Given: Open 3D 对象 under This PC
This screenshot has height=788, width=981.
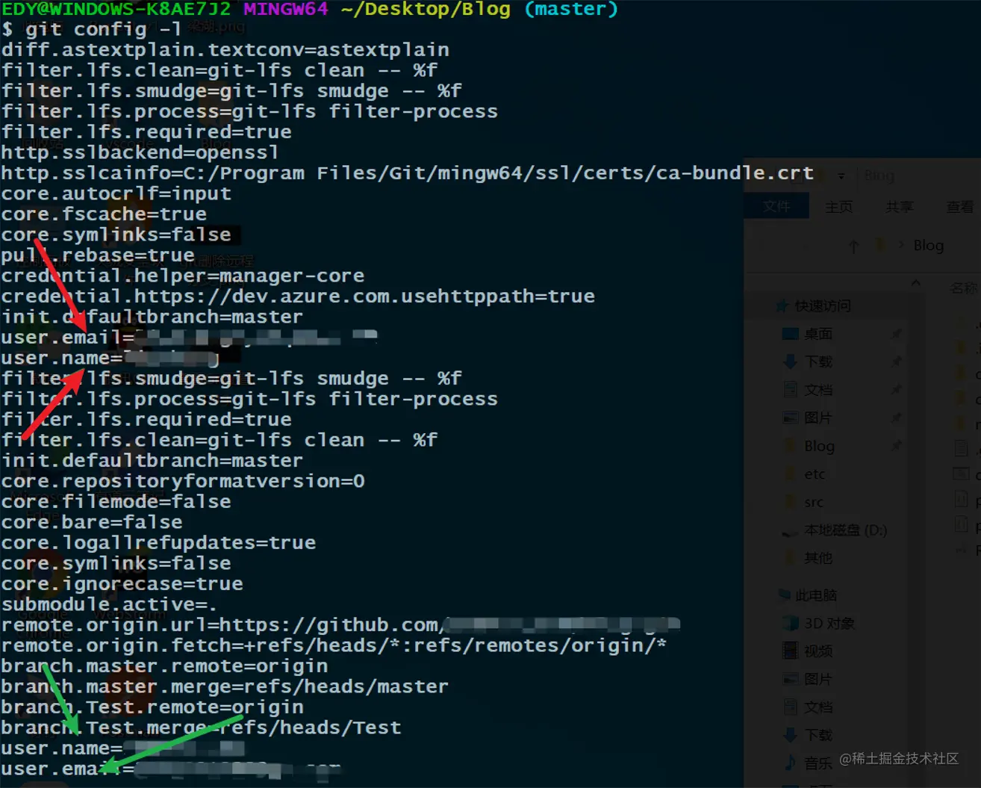Looking at the screenshot, I should (829, 623).
